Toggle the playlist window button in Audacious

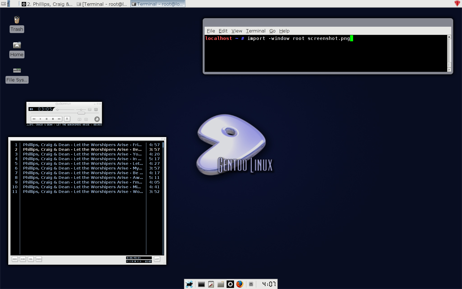pyautogui.click(x=96, y=110)
